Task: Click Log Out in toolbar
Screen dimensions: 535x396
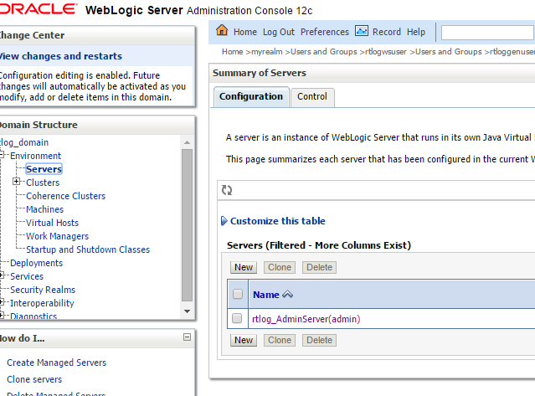Action: pyautogui.click(x=279, y=32)
